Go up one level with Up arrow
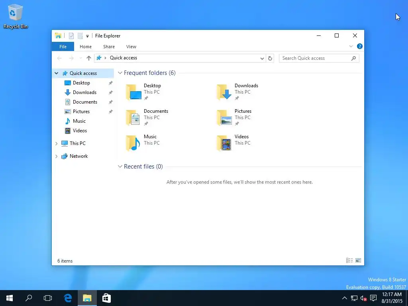The height and width of the screenshot is (306, 408). pos(89,58)
